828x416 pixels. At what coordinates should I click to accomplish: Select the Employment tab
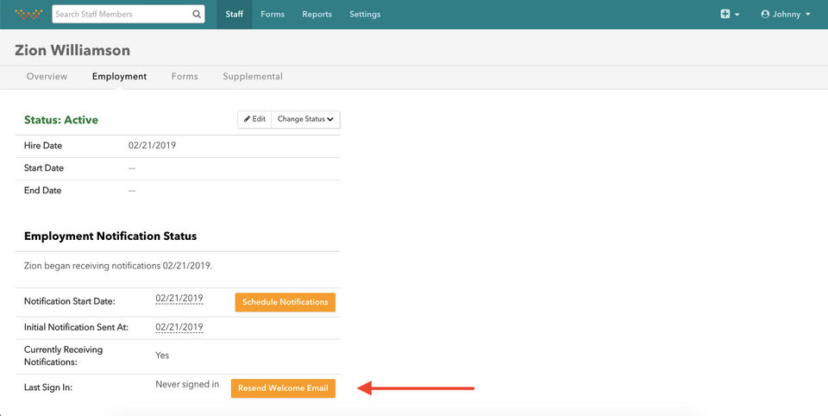pos(119,77)
